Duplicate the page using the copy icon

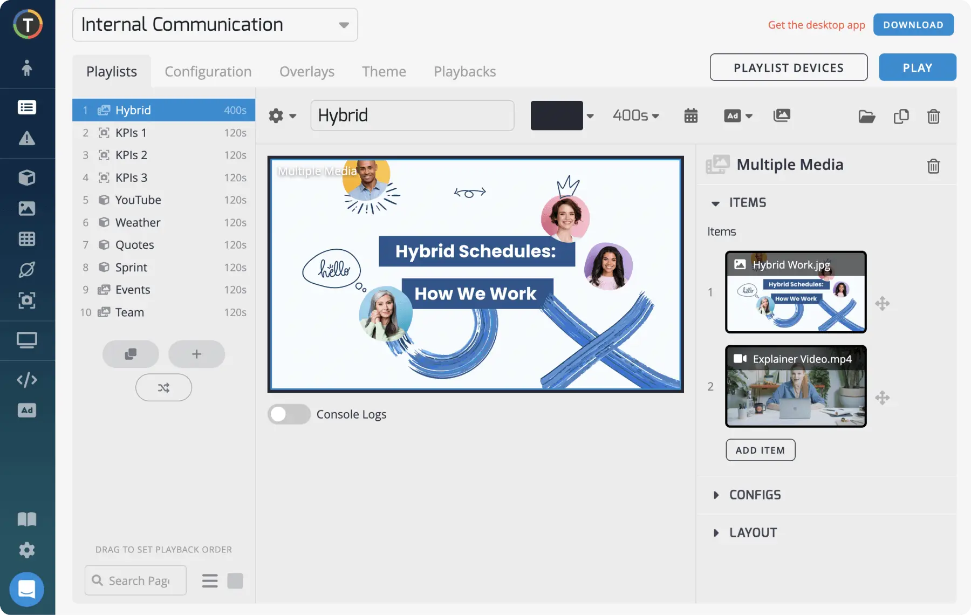901,117
